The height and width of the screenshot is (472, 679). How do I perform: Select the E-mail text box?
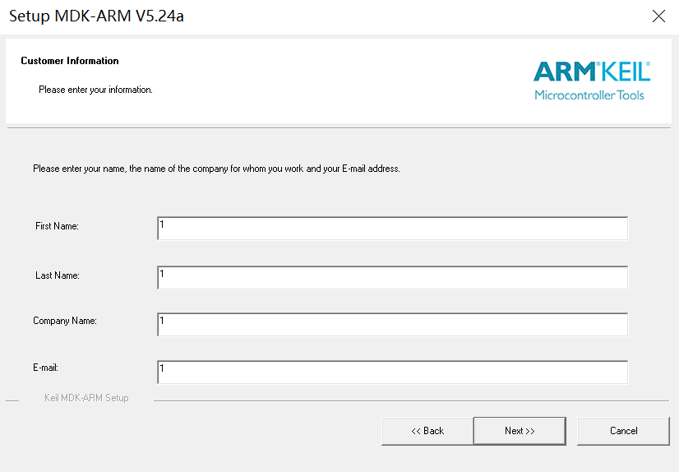click(392, 372)
